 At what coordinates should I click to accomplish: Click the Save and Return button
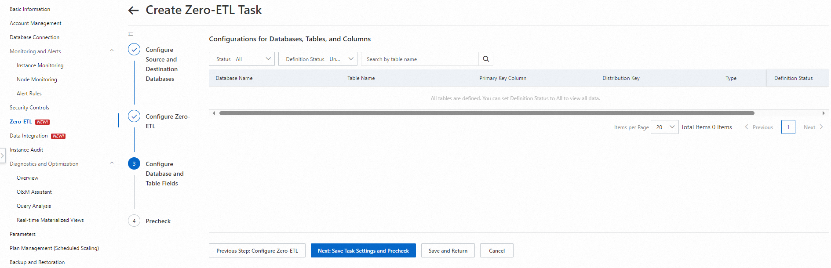(448, 251)
